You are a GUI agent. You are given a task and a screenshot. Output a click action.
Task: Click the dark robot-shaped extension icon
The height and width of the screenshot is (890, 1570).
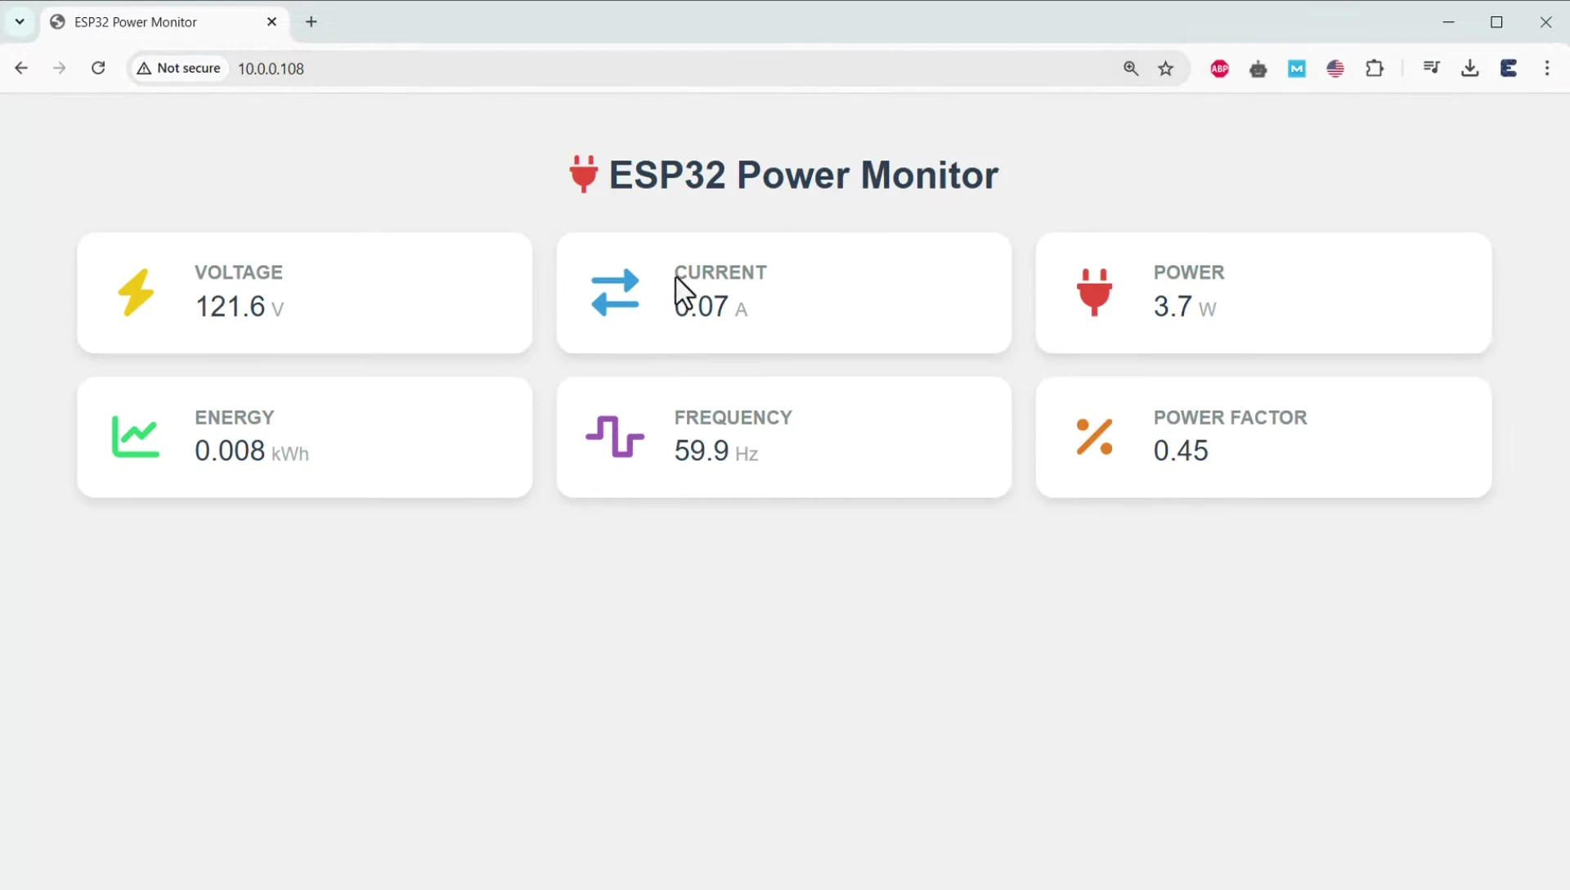[1258, 69]
